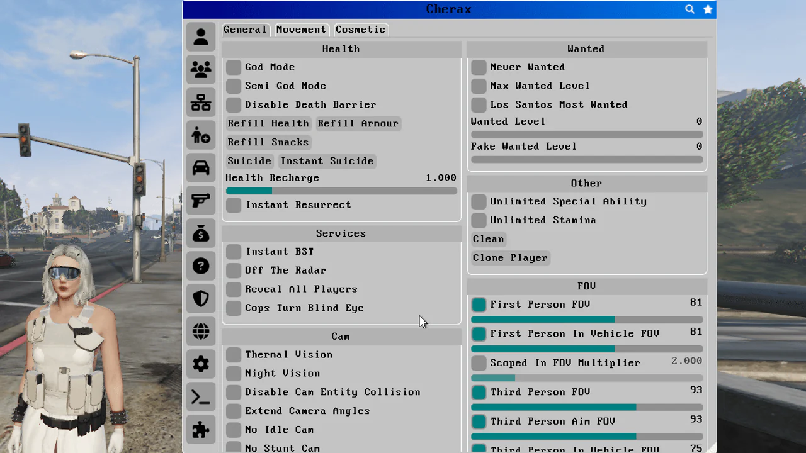The width and height of the screenshot is (806, 453).
Task: Open the Weapon pistol sidebar icon
Action: pos(201,201)
